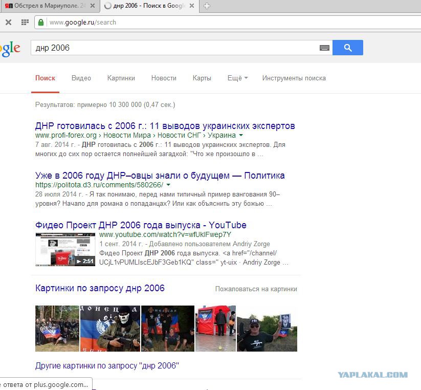
Task: Click the Google logo
Action: point(10,49)
